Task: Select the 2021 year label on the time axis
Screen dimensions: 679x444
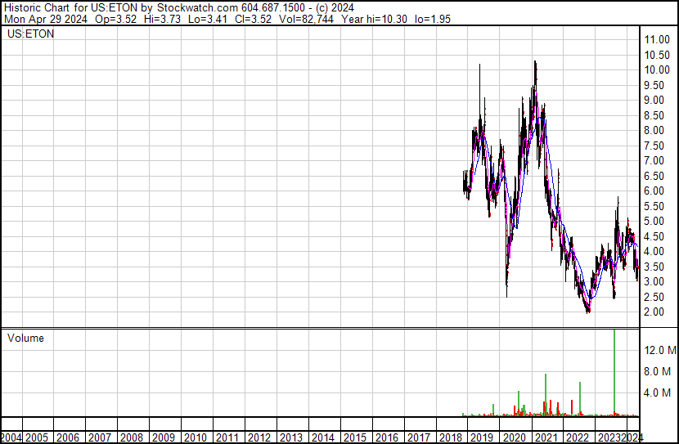Action: 546,437
